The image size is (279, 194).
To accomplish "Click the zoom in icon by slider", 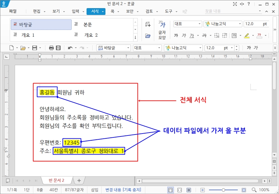I will click(x=244, y=190).
